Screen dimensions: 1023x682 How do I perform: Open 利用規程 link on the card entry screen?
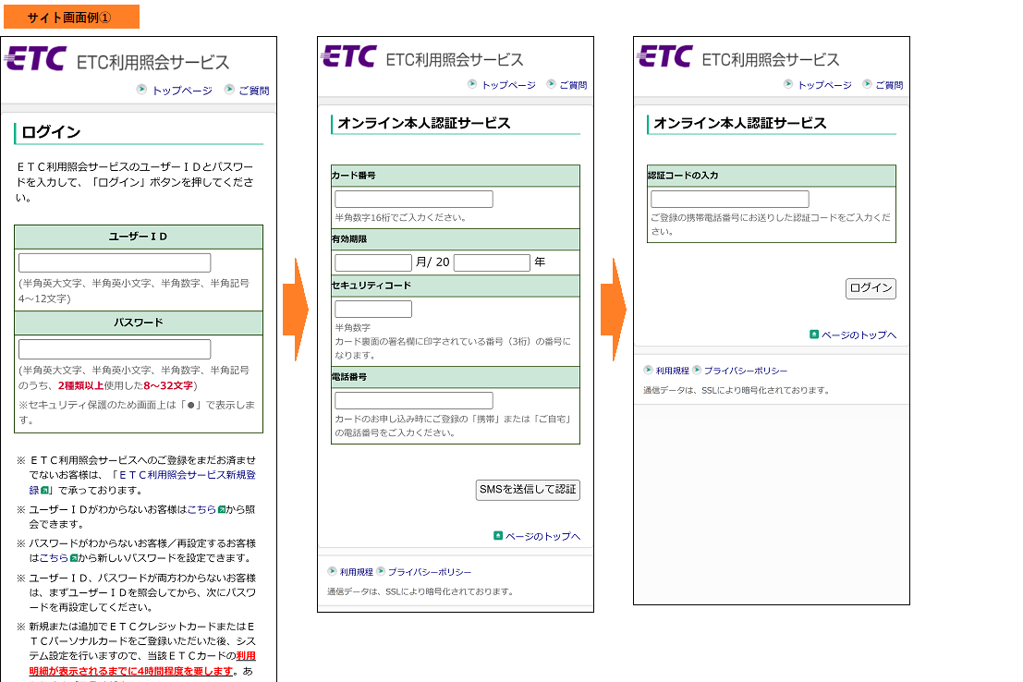coord(356,572)
